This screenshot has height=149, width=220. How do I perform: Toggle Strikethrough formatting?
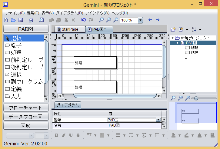(x=78, y=135)
